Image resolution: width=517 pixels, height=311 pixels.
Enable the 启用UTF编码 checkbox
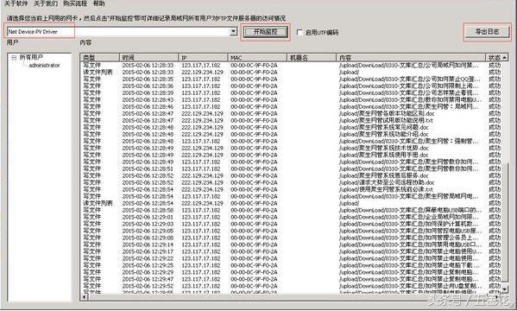click(x=299, y=32)
